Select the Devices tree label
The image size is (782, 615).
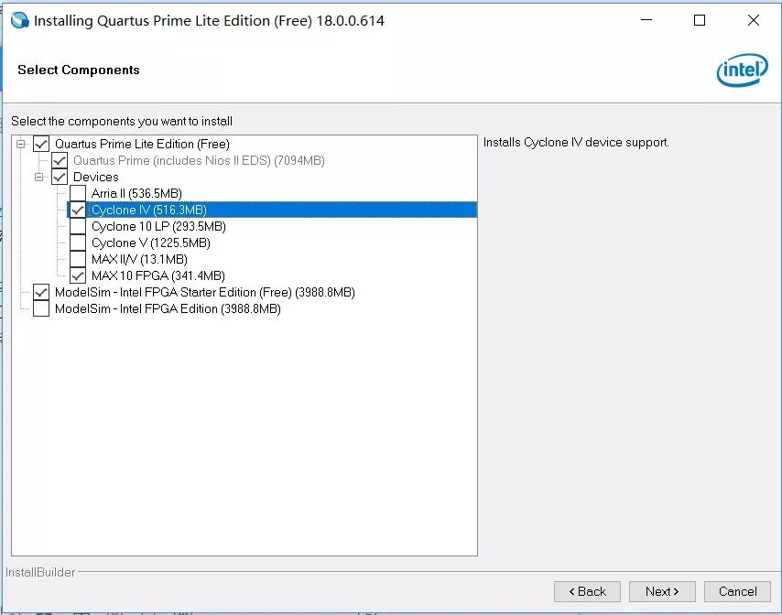[x=96, y=177]
